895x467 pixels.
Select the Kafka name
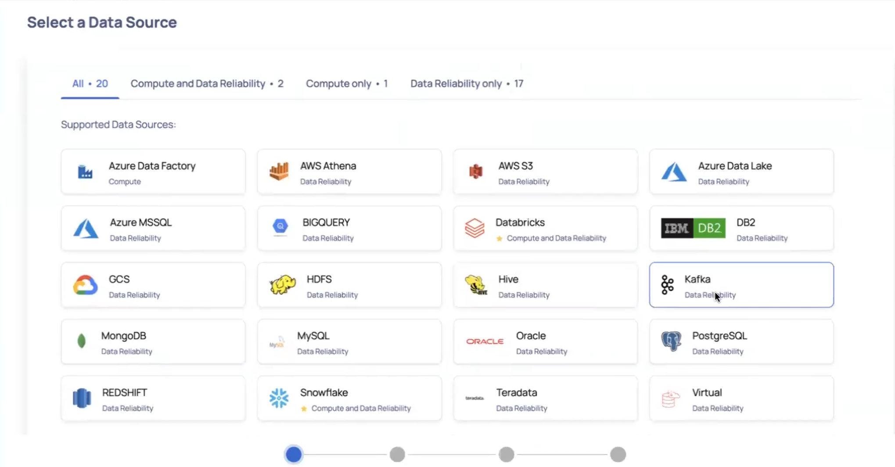click(x=697, y=279)
